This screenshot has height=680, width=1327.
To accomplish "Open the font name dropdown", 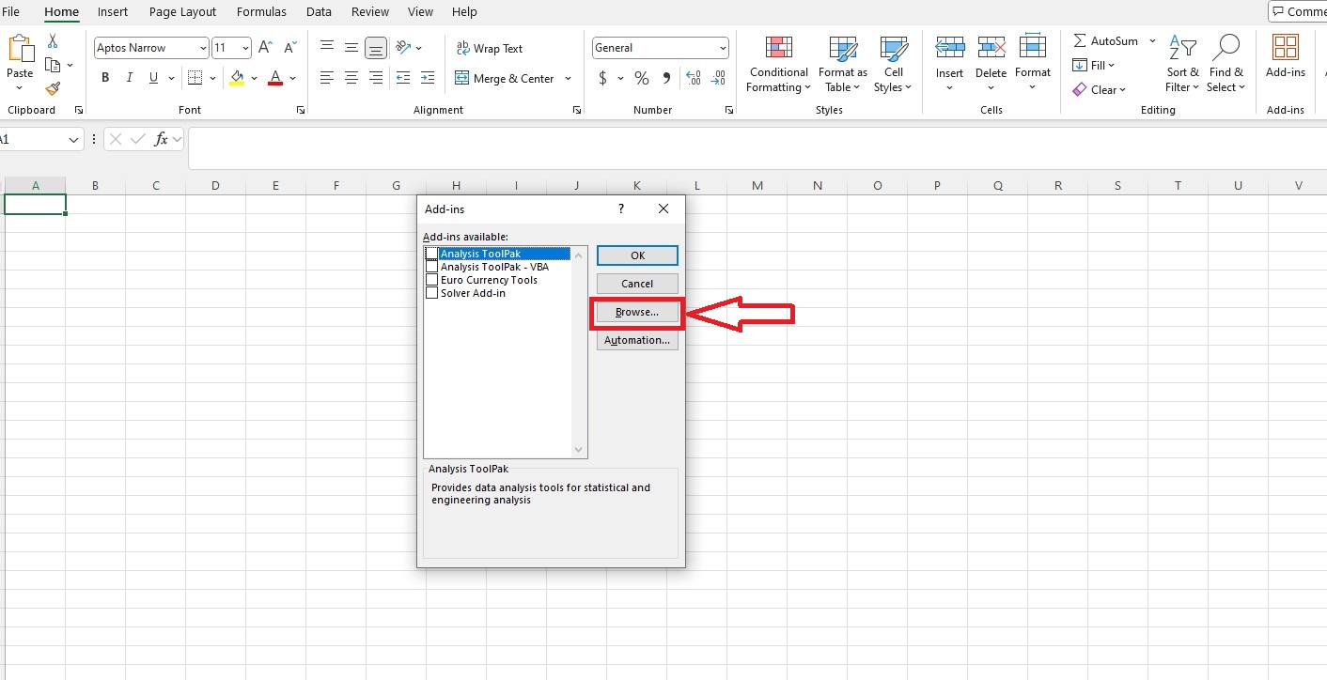I will pyautogui.click(x=203, y=48).
